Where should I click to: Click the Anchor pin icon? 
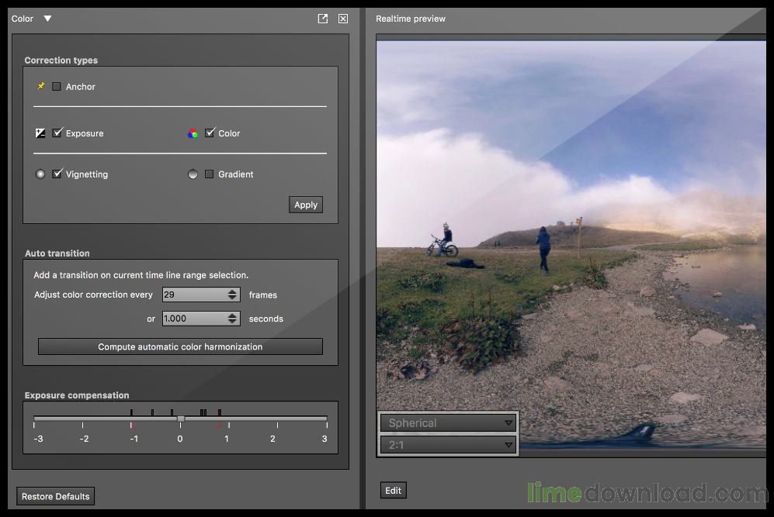click(41, 86)
